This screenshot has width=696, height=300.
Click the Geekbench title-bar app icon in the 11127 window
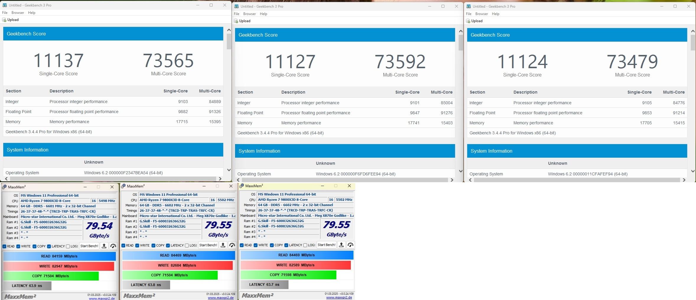point(237,6)
